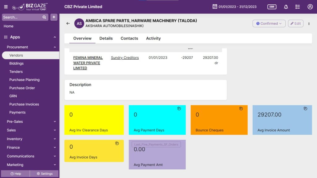The width and height of the screenshot is (317, 178).
Task: Click the Help button
Action: click(x=15, y=174)
